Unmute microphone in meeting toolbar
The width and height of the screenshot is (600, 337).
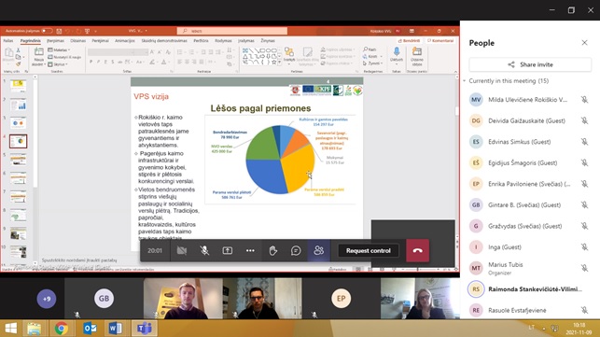tap(204, 251)
